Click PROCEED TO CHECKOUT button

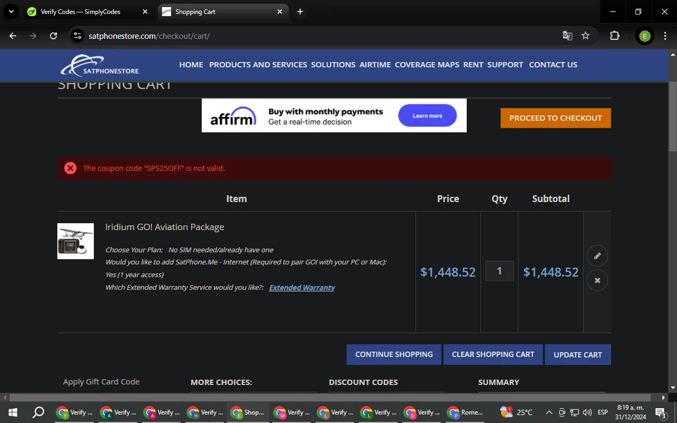pyautogui.click(x=556, y=118)
